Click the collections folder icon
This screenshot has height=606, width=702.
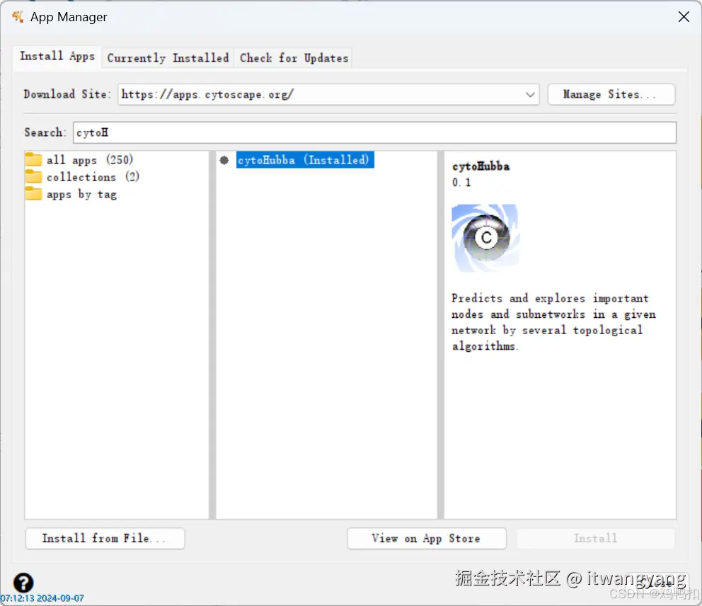click(33, 176)
